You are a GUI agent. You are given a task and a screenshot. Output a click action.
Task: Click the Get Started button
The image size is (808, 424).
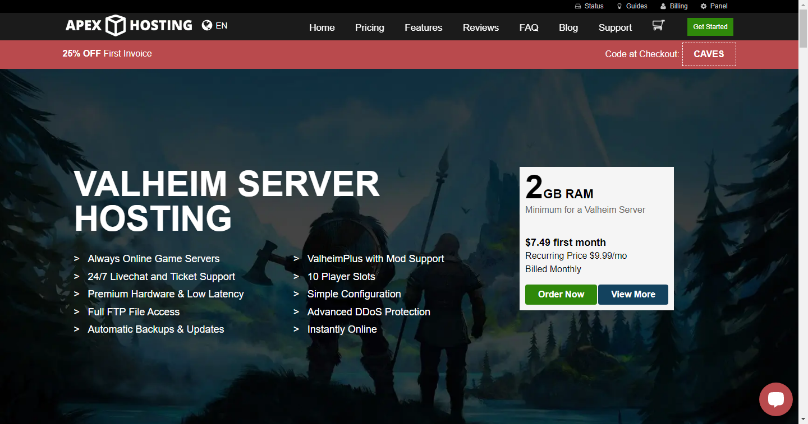point(710,27)
